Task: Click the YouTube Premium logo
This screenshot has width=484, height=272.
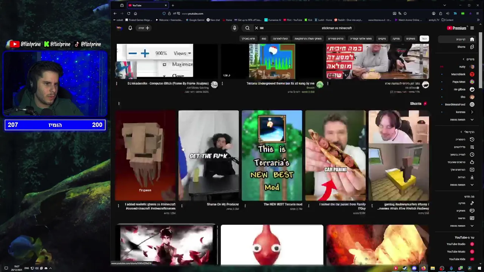Action: pyautogui.click(x=456, y=28)
